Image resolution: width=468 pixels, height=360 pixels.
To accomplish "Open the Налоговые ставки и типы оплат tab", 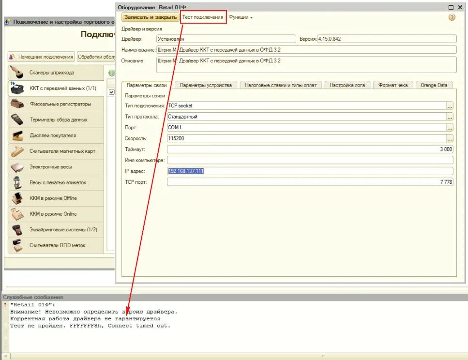I will tap(281, 85).
